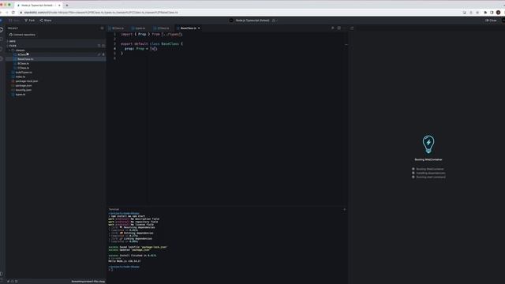505x284 pixels.
Task: Open BClass.ts in file tree
Action: (x=55, y=64)
